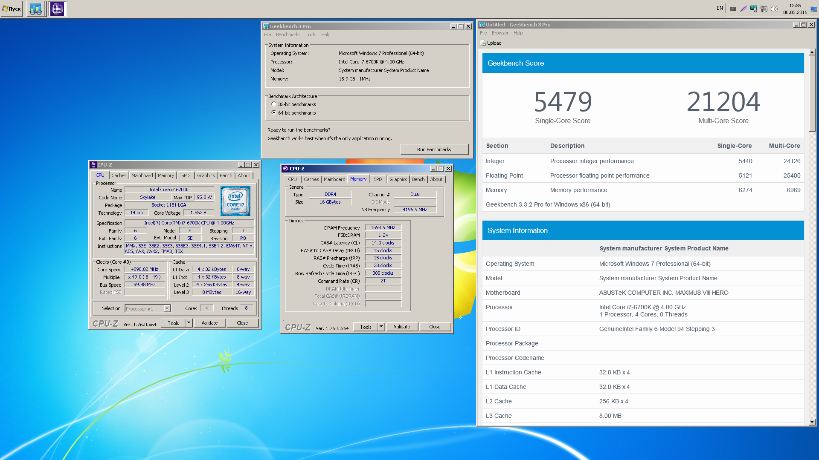The width and height of the screenshot is (819, 460).
Task: Switch to About tab in left CPU-Z
Action: (244, 175)
